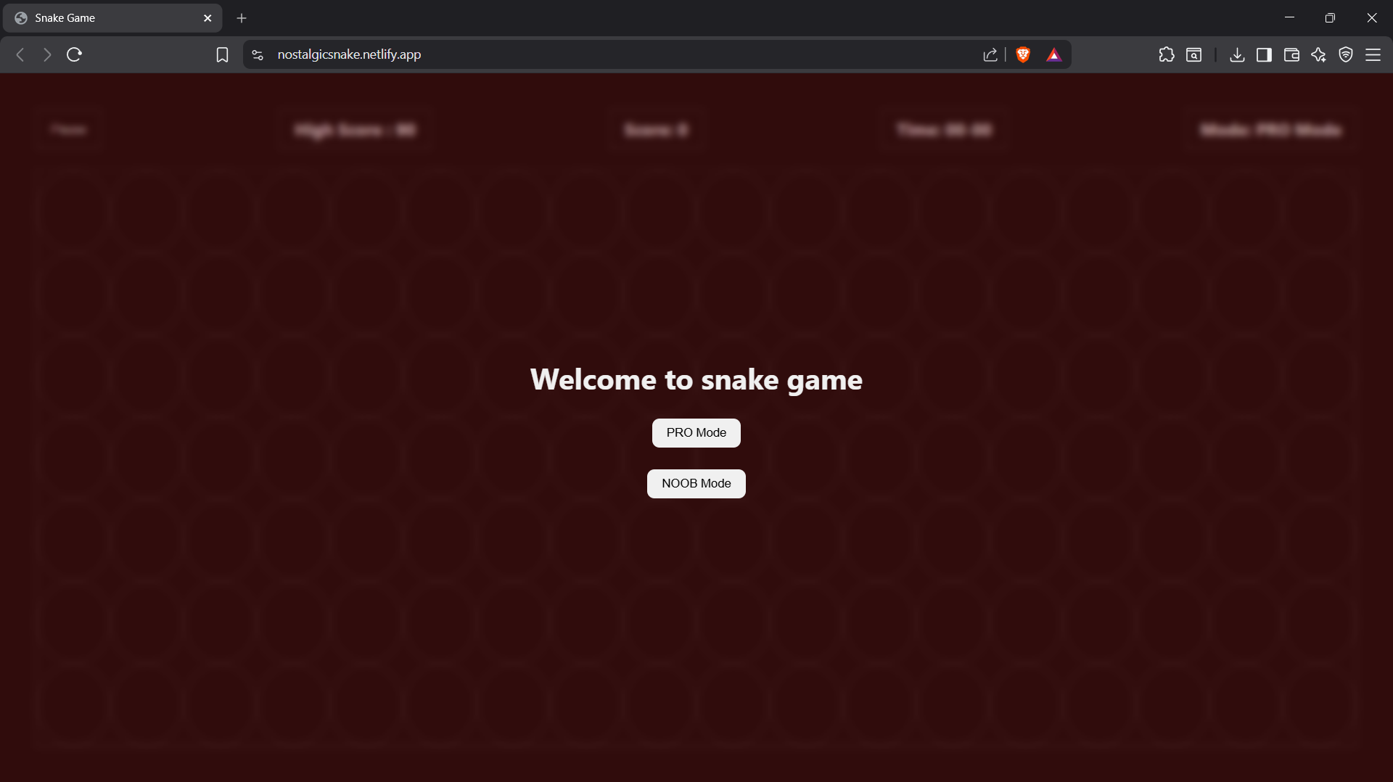
Task: Start the game in PRO Mode
Action: click(x=696, y=432)
